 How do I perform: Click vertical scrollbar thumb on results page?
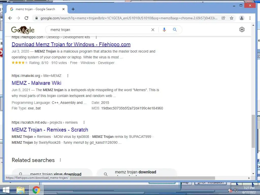point(253,131)
